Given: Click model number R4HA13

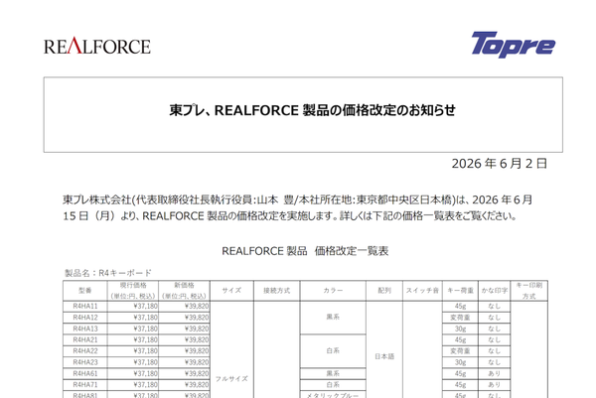Looking at the screenshot, I should (85, 329).
